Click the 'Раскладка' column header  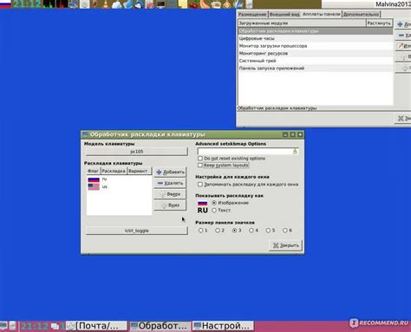[114, 171]
